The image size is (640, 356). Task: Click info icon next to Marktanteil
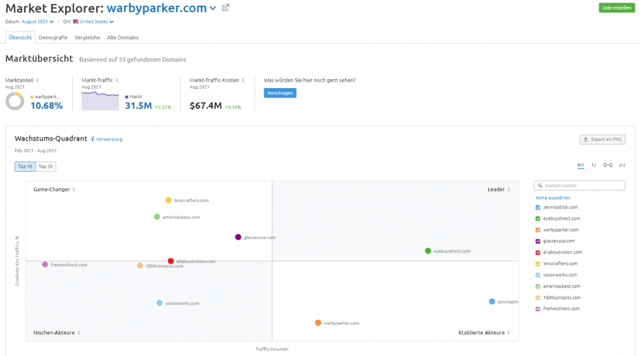click(37, 80)
